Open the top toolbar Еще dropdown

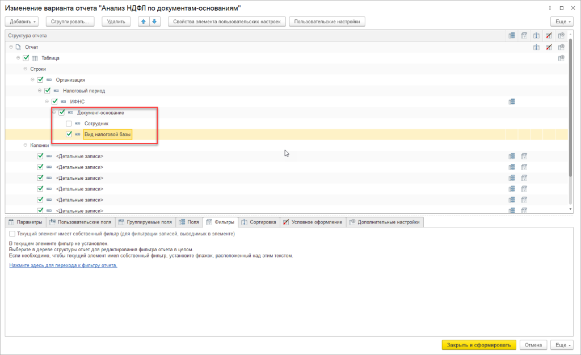562,22
